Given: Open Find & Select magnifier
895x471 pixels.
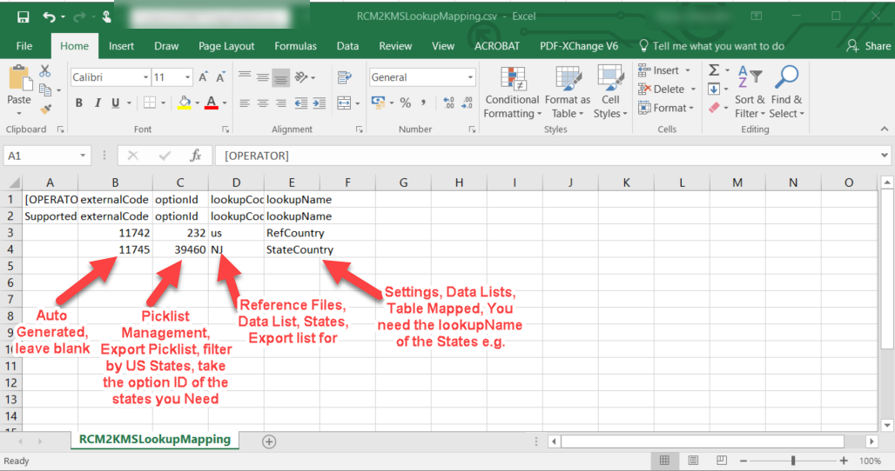Looking at the screenshot, I should coord(786,92).
